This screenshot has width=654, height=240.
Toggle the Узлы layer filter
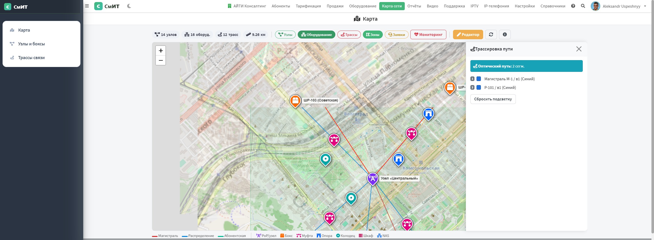click(x=285, y=34)
